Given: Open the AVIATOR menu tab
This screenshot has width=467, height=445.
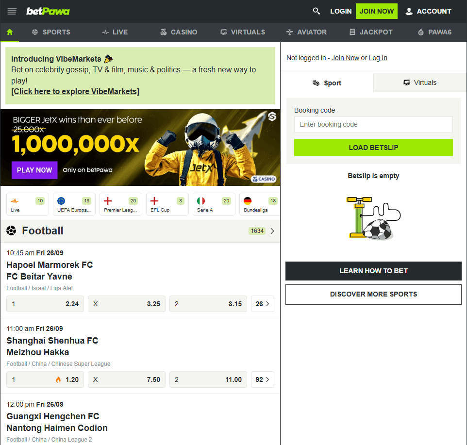Looking at the screenshot, I should coord(306,32).
